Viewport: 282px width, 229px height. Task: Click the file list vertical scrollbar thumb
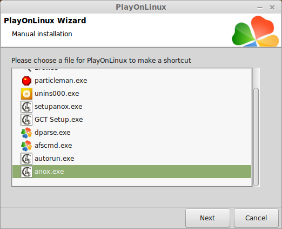coord(256,137)
